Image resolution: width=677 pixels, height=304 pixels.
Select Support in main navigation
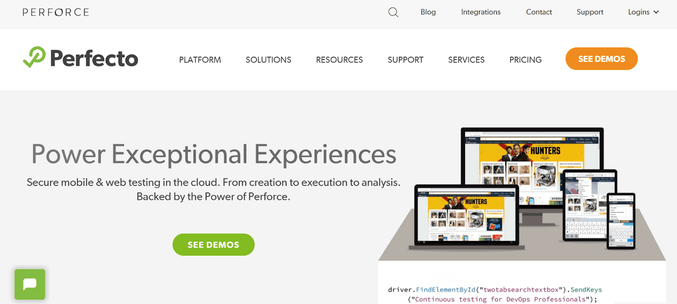point(405,60)
